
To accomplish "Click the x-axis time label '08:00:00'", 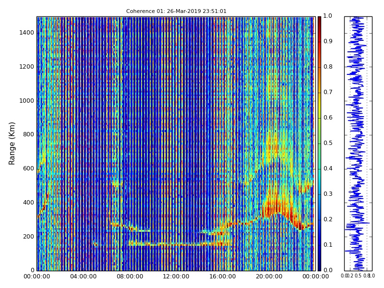I will 130,277.
